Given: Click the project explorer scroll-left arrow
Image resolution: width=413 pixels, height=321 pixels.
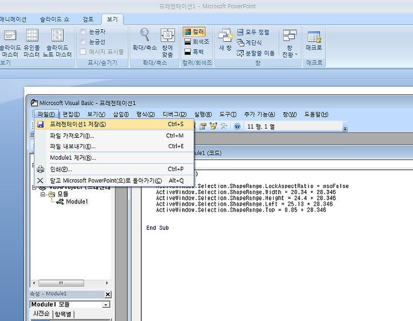Looking at the screenshot, I should point(34,283).
